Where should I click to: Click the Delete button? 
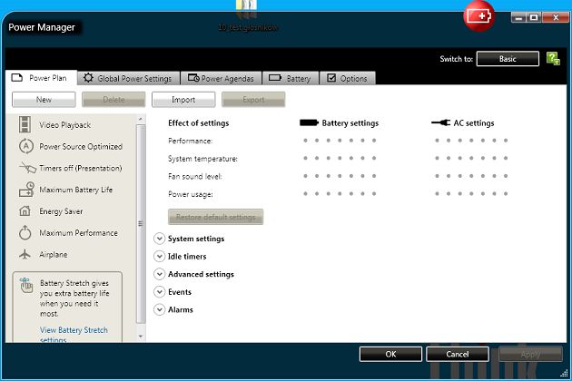click(x=113, y=100)
